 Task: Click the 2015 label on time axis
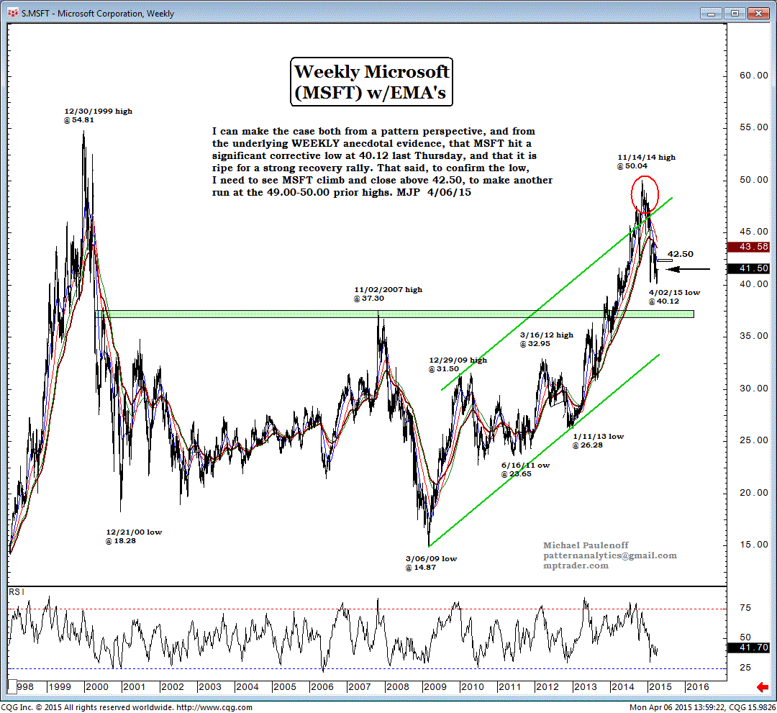[x=660, y=687]
